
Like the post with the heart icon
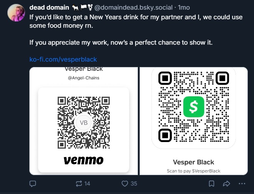(124, 184)
